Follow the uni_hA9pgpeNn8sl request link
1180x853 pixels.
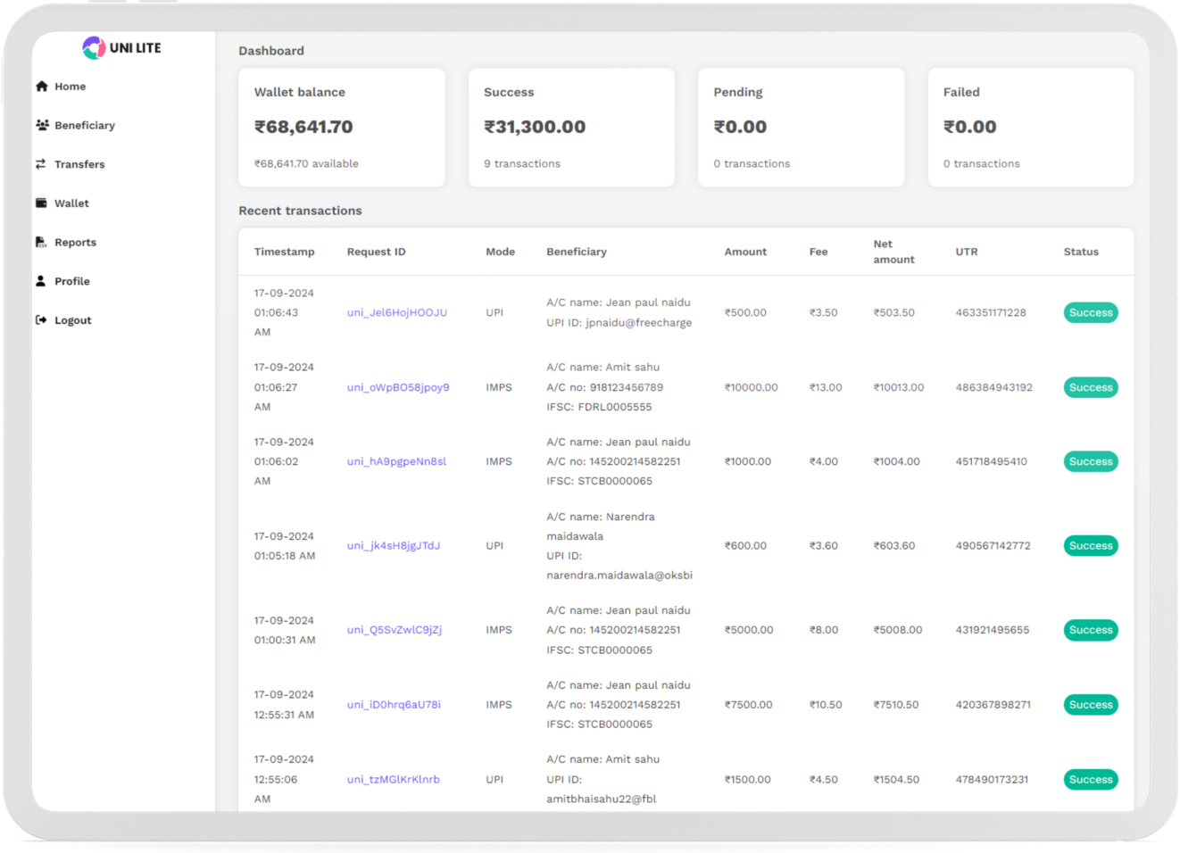point(396,461)
